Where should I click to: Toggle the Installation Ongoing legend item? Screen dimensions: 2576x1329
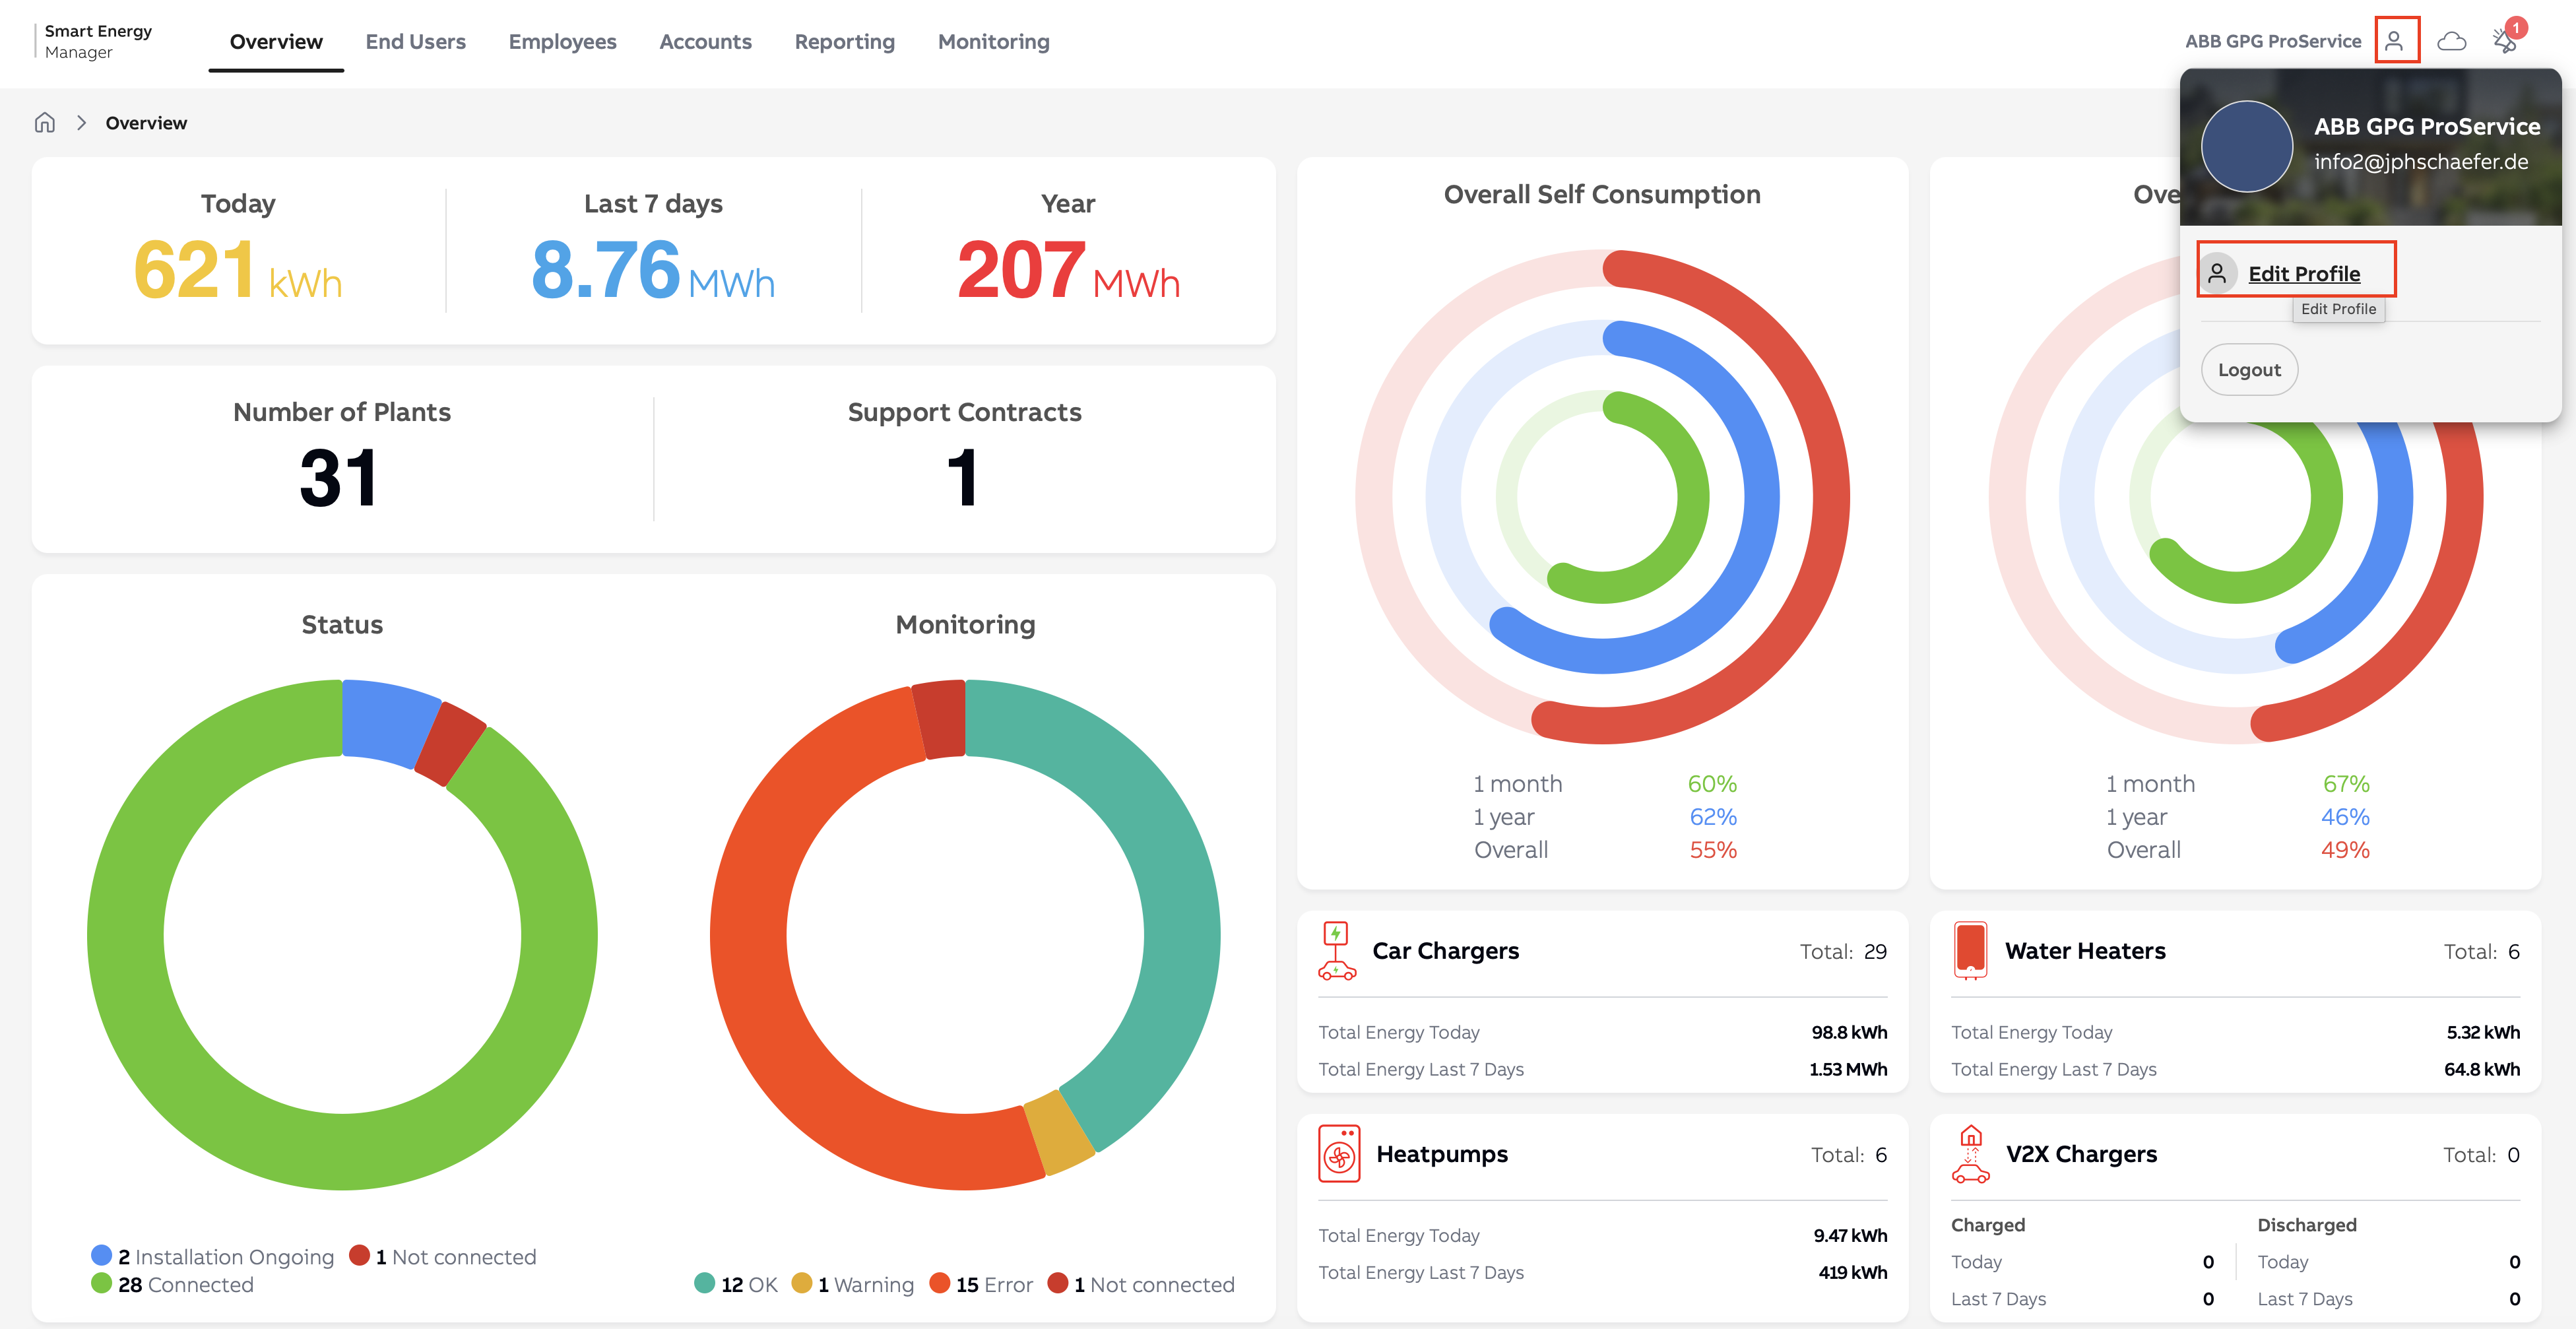212,1256
